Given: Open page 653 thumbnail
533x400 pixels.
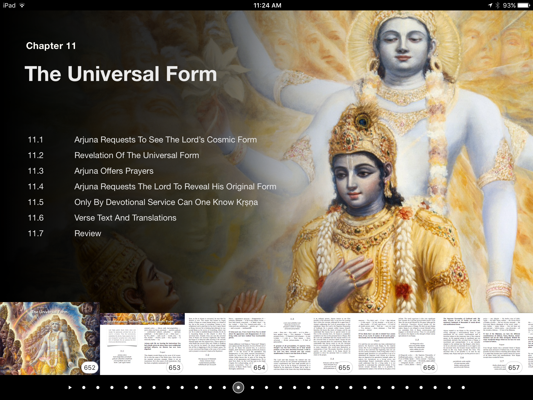Looking at the screenshot, I should (142, 344).
